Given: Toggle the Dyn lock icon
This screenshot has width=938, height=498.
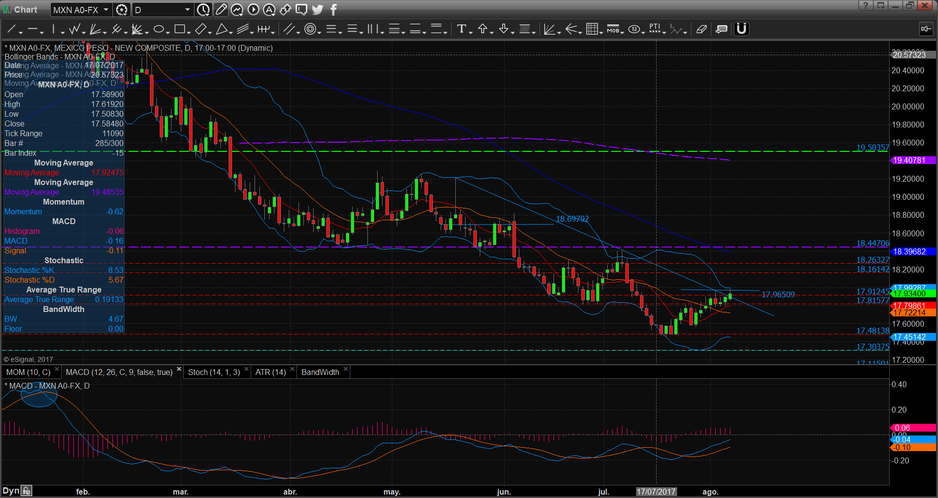Looking at the screenshot, I should [x=27, y=491].
